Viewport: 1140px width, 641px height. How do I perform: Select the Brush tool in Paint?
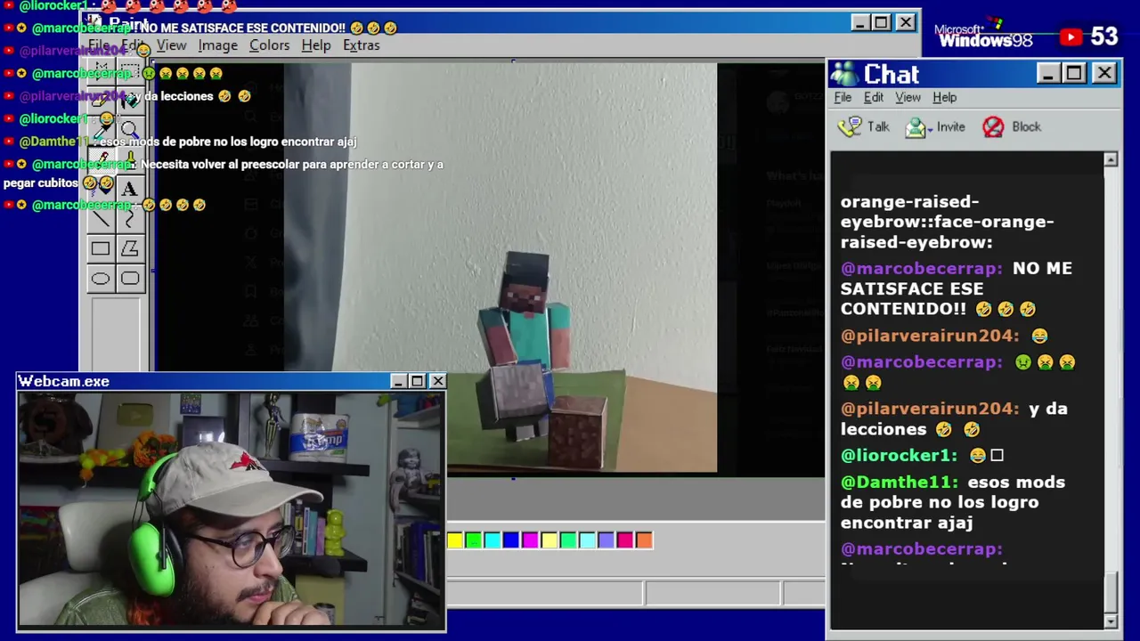point(130,159)
